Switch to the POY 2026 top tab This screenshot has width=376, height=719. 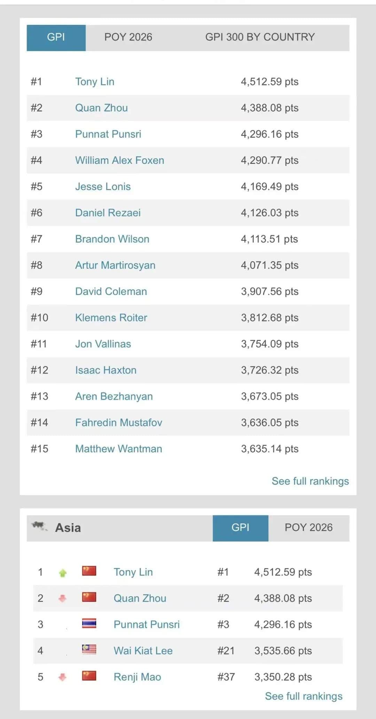click(x=128, y=37)
